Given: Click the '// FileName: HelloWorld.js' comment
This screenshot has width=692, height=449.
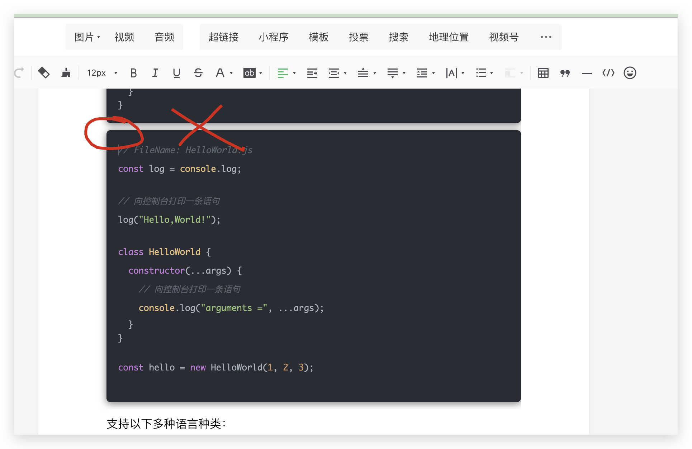Looking at the screenshot, I should pos(185,150).
